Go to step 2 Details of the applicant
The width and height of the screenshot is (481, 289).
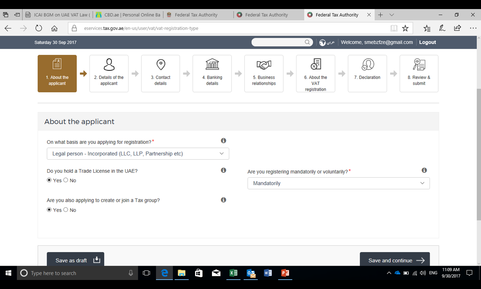pyautogui.click(x=109, y=73)
